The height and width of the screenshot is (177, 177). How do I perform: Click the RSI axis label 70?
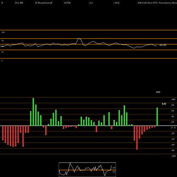pyautogui.click(x=2, y=41)
